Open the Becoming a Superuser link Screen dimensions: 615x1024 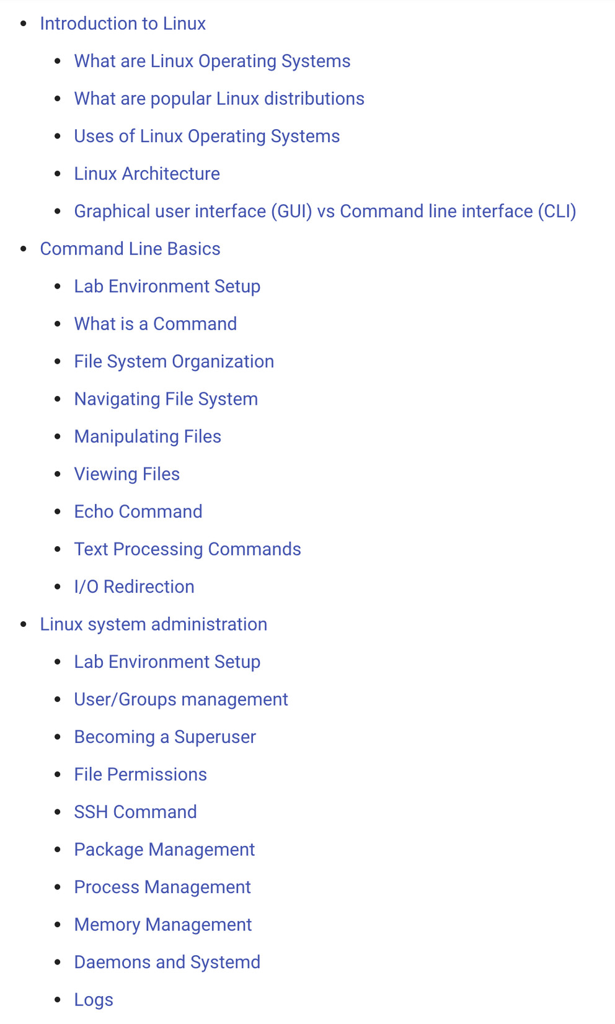click(x=165, y=737)
